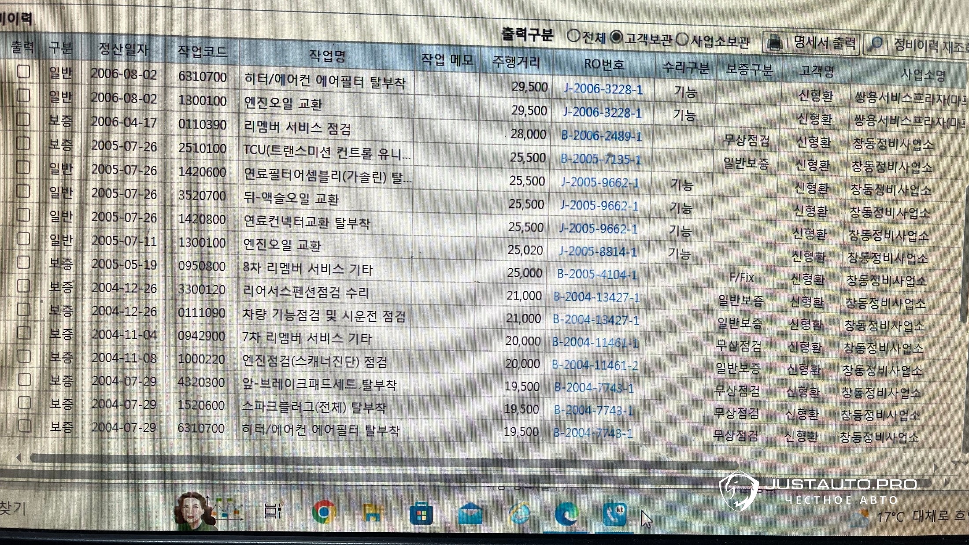The image size is (969, 545).
Task: Click the printer icon for 명세서 출력
Action: click(x=775, y=43)
